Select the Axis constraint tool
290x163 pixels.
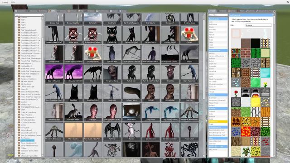(218, 22)
